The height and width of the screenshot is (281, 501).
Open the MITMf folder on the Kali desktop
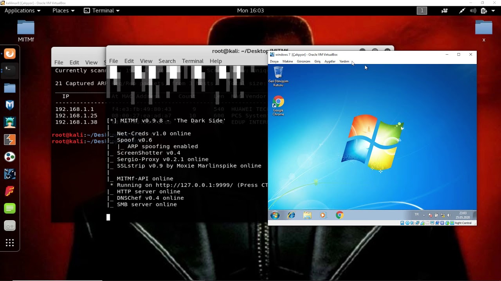(x=25, y=29)
